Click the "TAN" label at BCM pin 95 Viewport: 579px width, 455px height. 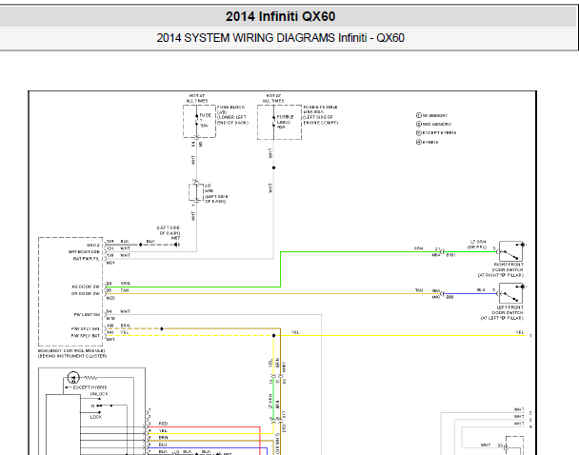(125, 290)
